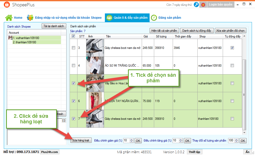Viewport: 255px width, 155px height.
Task: Click the Sửa hàng loạt button
Action: (81, 140)
